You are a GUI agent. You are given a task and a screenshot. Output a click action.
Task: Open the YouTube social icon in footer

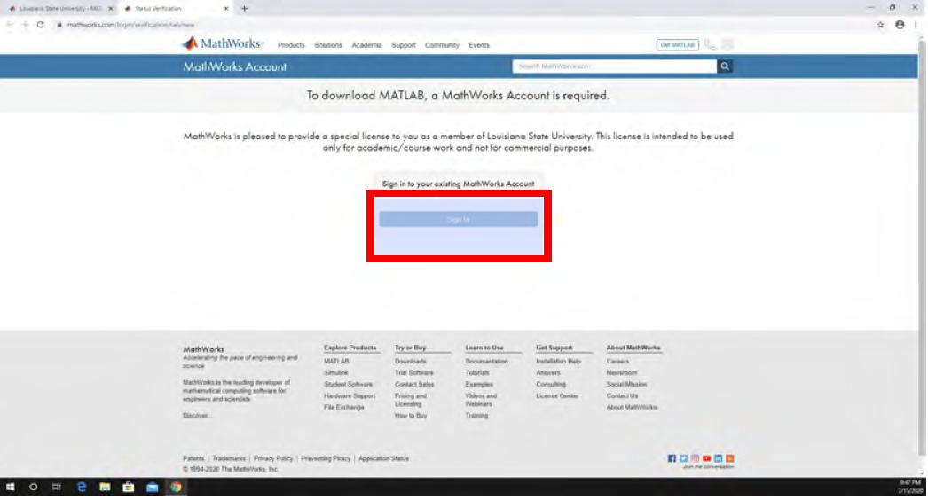[x=706, y=458]
